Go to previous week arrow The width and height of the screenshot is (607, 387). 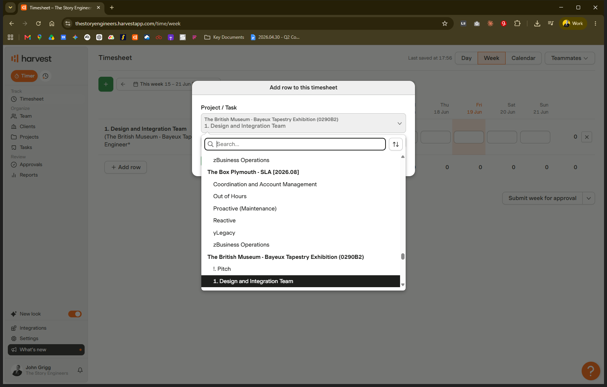click(123, 84)
